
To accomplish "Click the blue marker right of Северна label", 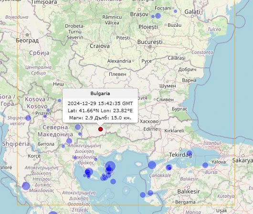I will pos(78,127).
